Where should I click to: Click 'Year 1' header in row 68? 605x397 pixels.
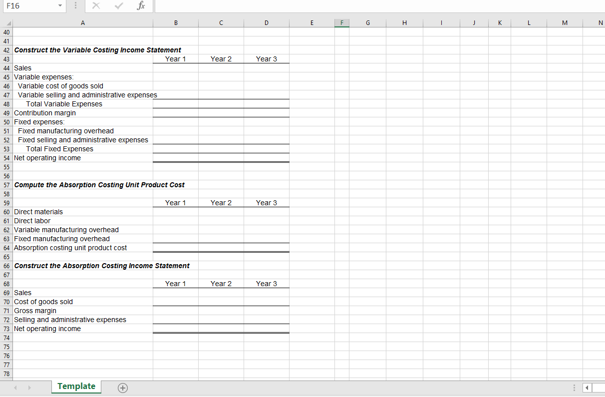pyautogui.click(x=176, y=284)
